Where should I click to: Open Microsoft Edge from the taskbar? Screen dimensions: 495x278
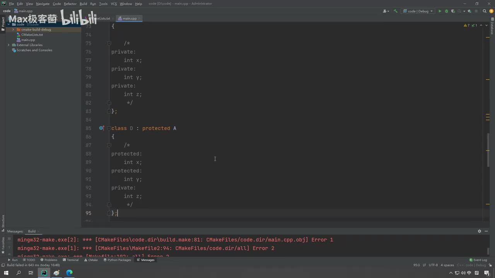point(69,273)
